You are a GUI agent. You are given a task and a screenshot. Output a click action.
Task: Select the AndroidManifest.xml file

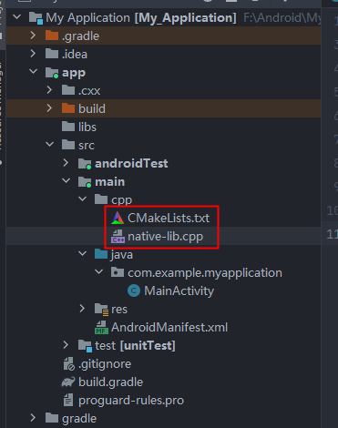pyautogui.click(x=169, y=327)
